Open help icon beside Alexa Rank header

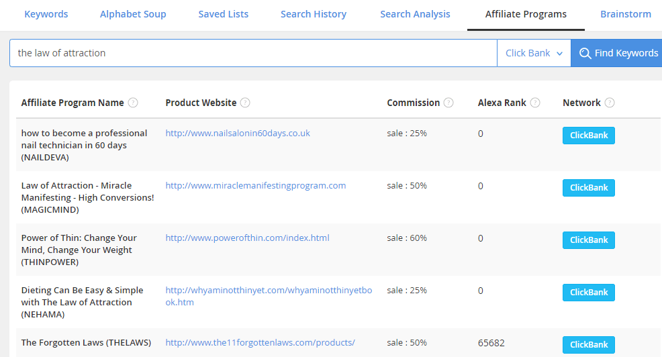tap(535, 103)
